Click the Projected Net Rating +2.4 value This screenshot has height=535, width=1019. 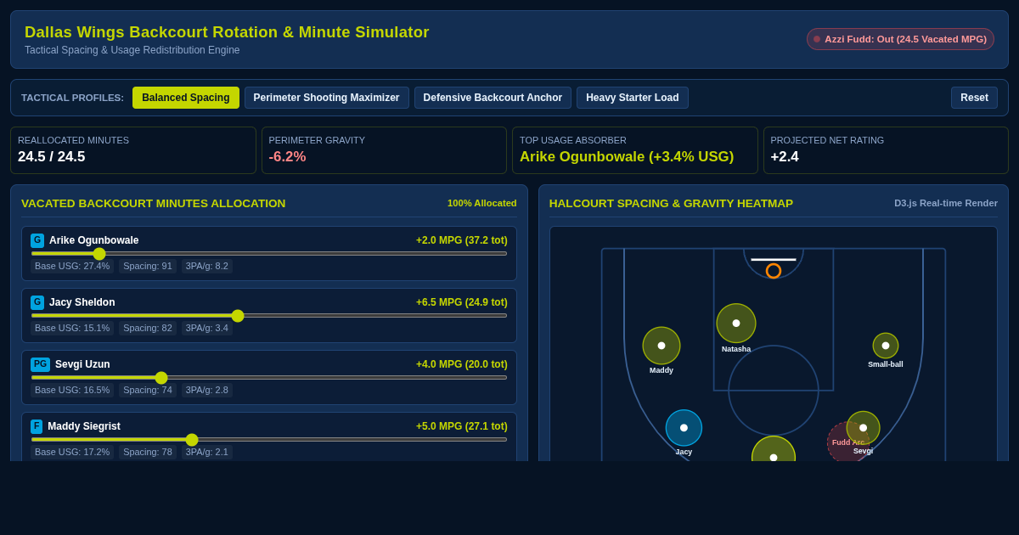tap(786, 157)
